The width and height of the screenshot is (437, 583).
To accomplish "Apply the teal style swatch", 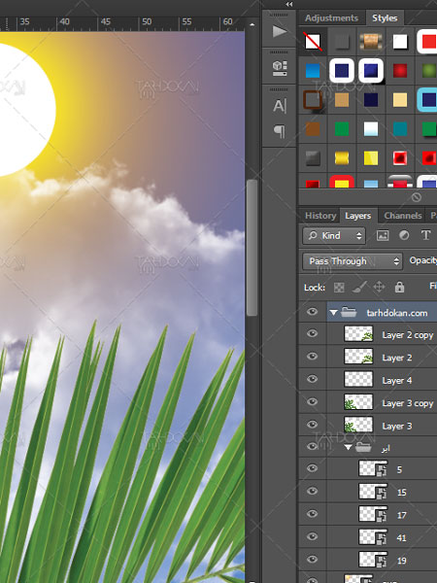I will pos(400,129).
